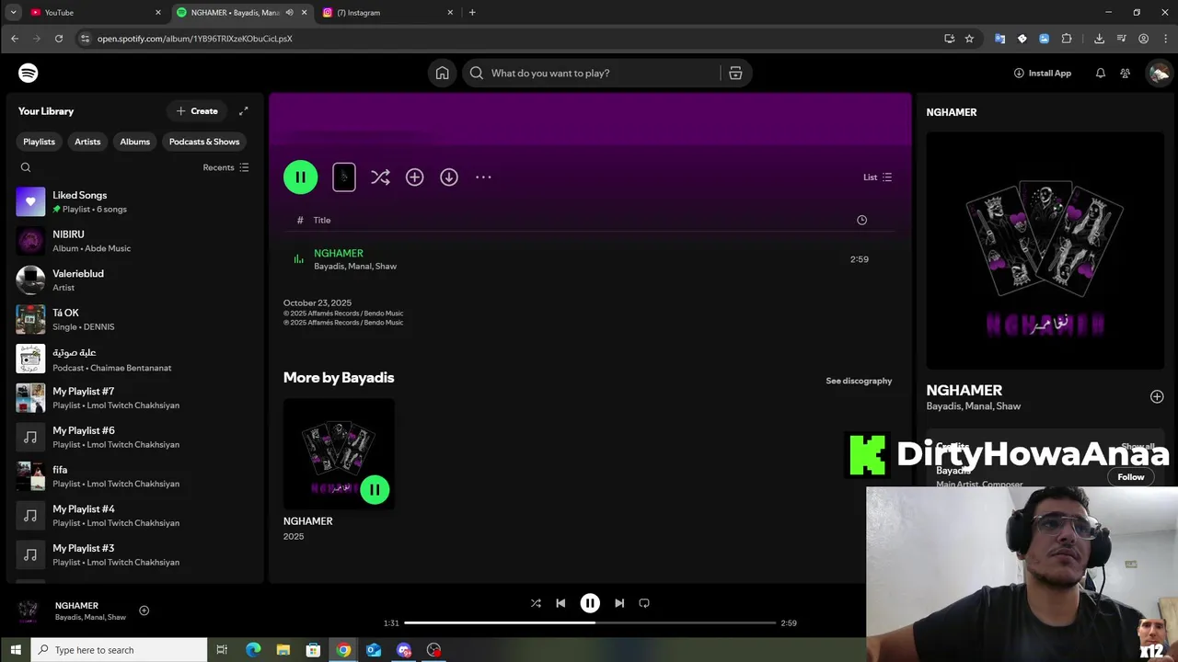The image size is (1178, 662).
Task: Open My Playlist #4
Action: (x=133, y=516)
